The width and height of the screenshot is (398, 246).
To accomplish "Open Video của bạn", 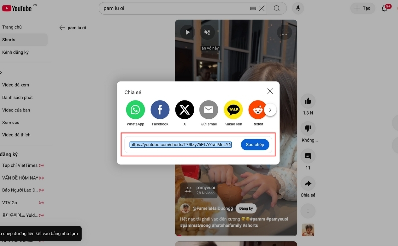I will click(16, 110).
